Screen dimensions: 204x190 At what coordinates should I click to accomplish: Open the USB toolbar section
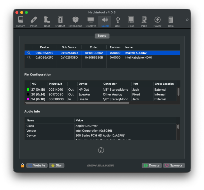(x=118, y=22)
